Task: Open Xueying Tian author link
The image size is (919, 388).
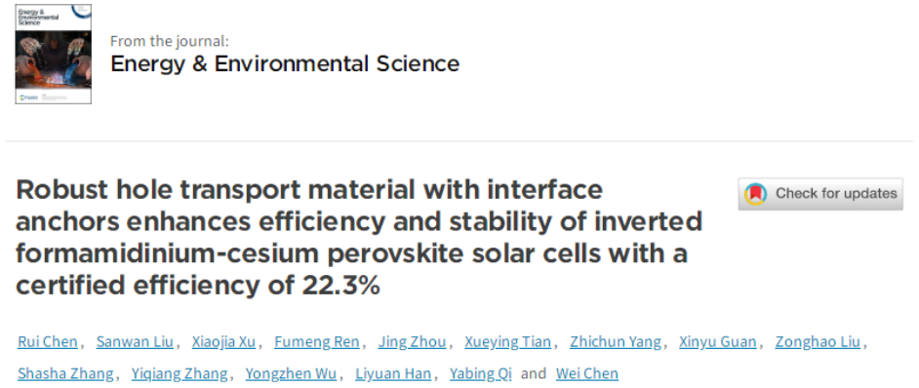Action: pos(508,342)
